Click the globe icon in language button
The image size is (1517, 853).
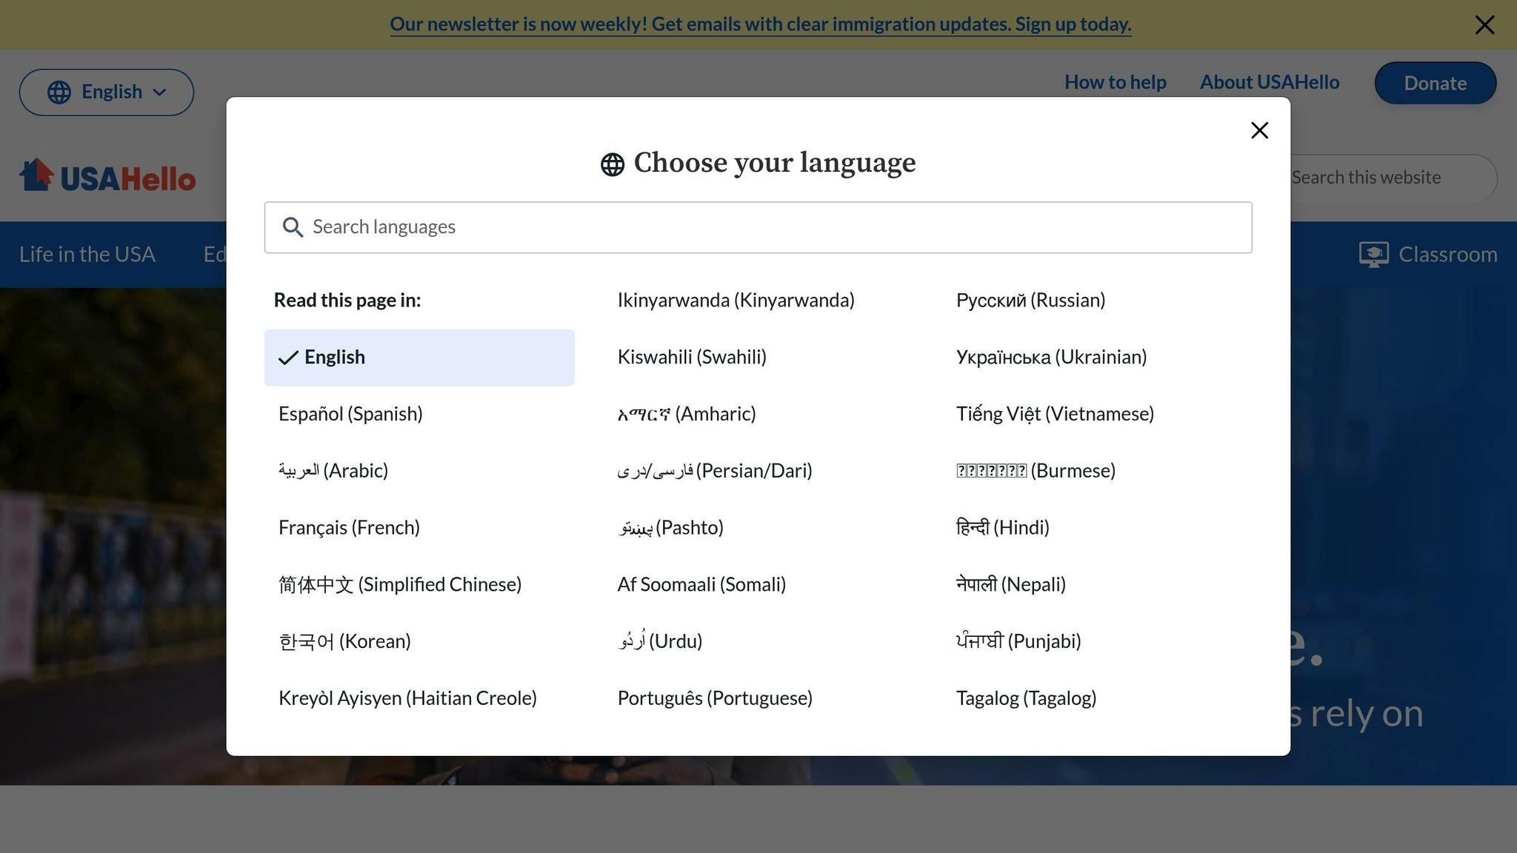(59, 93)
